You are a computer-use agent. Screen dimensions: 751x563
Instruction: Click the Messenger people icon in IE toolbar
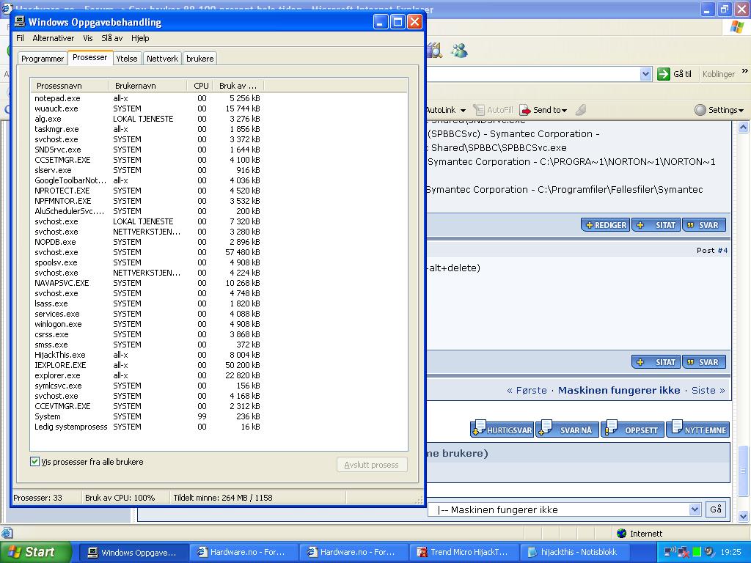click(x=459, y=51)
